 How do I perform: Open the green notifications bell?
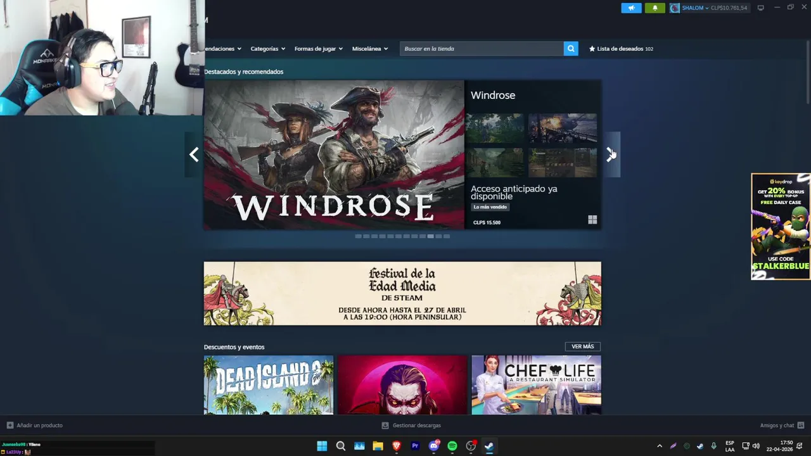pyautogui.click(x=655, y=8)
